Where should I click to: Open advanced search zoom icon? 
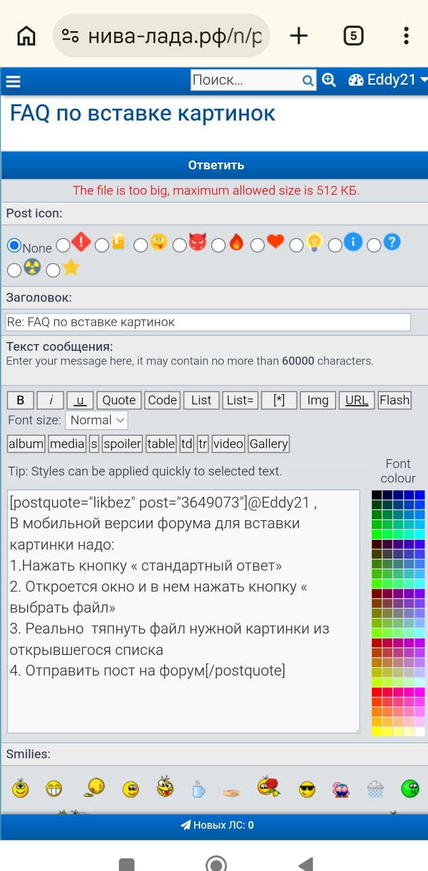tap(329, 80)
